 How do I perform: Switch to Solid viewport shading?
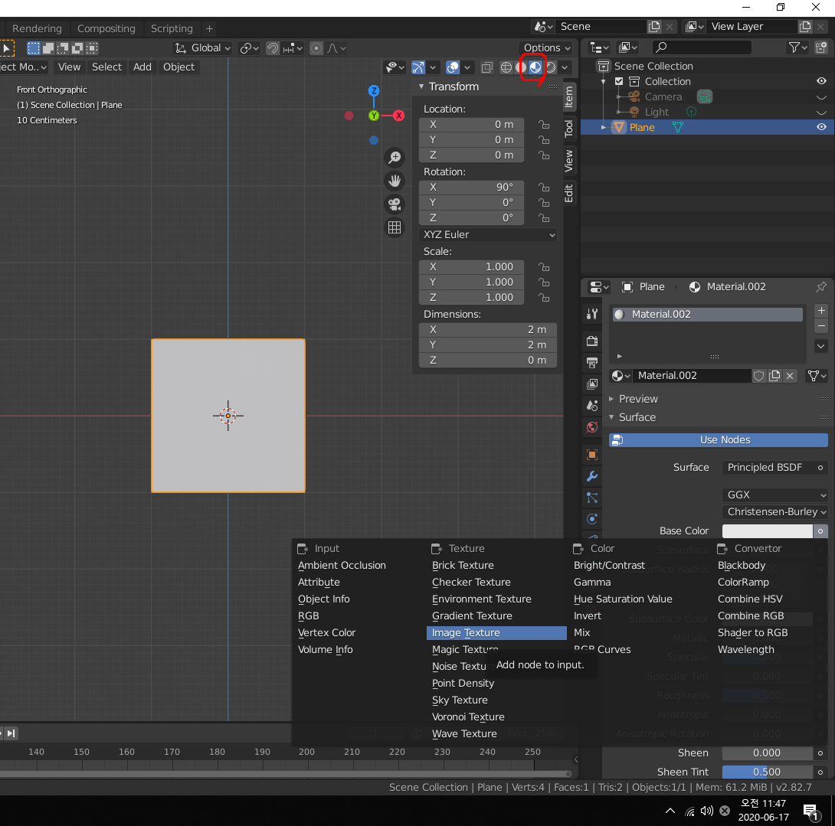pos(521,67)
